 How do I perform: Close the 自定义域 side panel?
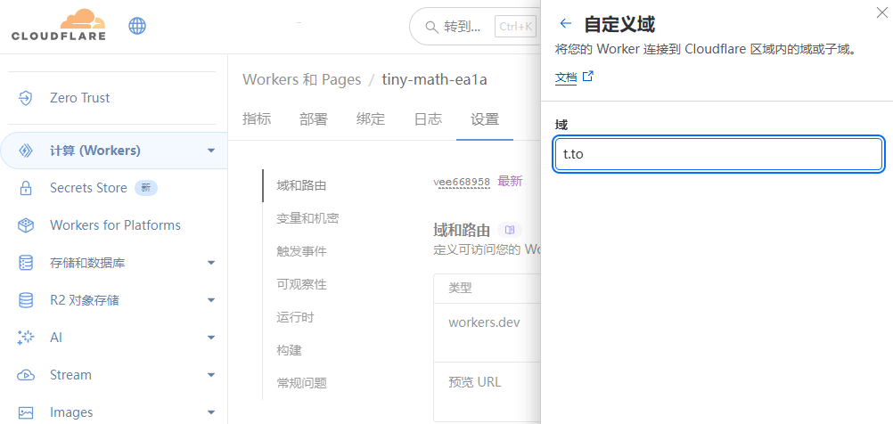[881, 12]
